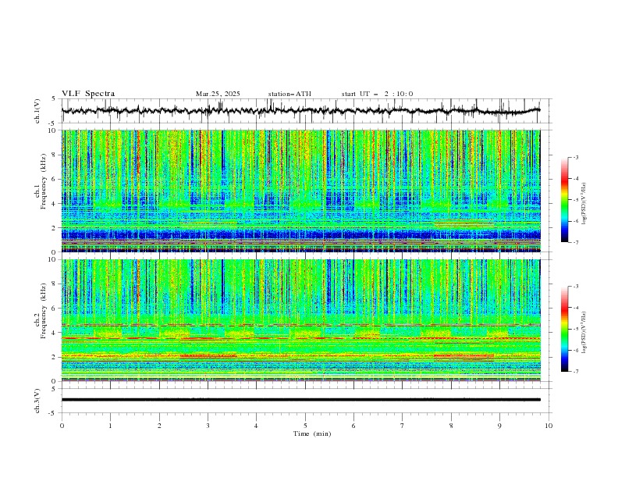The image size is (618, 478).
Task: Click the "-4" tick on ch.2 color bar
Action: tap(575, 308)
